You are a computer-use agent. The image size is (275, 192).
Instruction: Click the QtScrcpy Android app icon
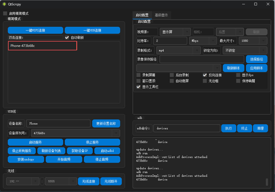4,4
